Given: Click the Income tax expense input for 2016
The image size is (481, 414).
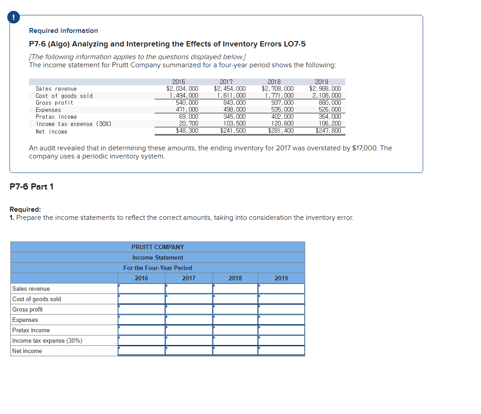Looking at the screenshot, I should 141,340.
